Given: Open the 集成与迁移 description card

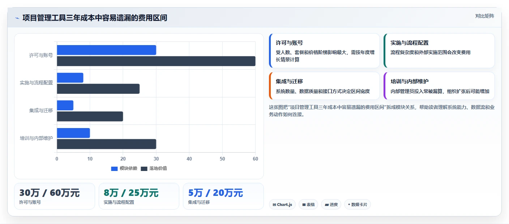Looking at the screenshot, I should pyautogui.click(x=324, y=86).
